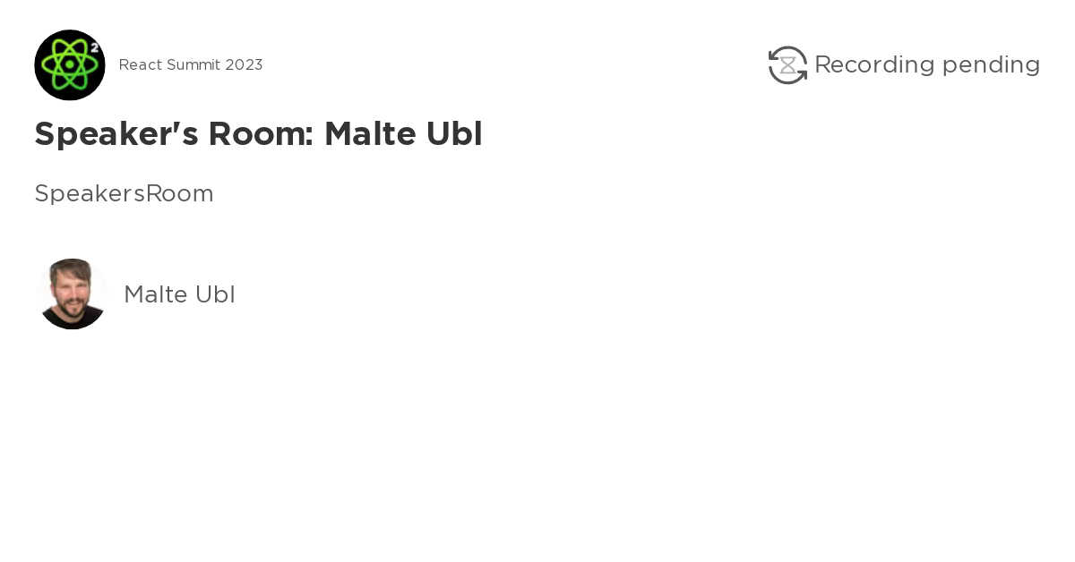
Task: Click Recording pending to change status
Action: [x=927, y=64]
